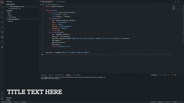The width and height of the screenshot is (184, 103).
Task: Open the errors and warnings count in the status bar
Action: pyautogui.click(x=16, y=102)
